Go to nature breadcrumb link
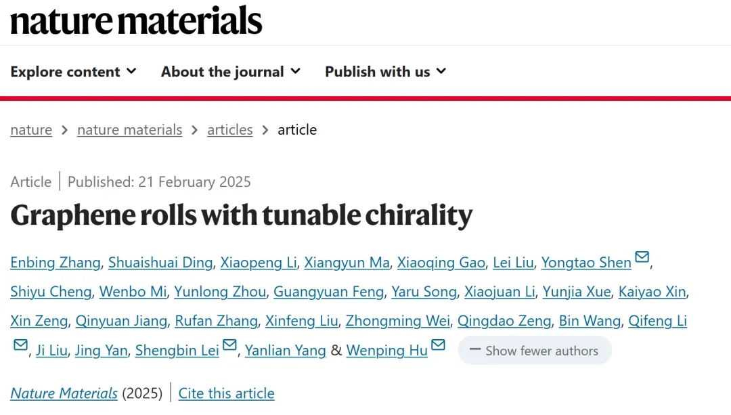 point(31,129)
